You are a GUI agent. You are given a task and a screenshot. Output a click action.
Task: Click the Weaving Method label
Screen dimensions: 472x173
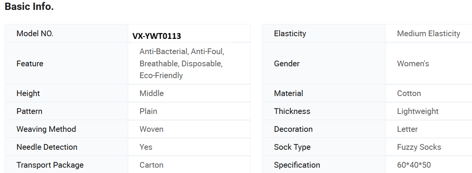click(46, 129)
